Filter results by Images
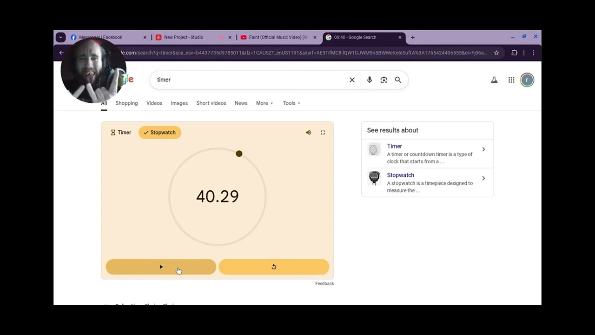Image resolution: width=595 pixels, height=335 pixels. coord(179,103)
